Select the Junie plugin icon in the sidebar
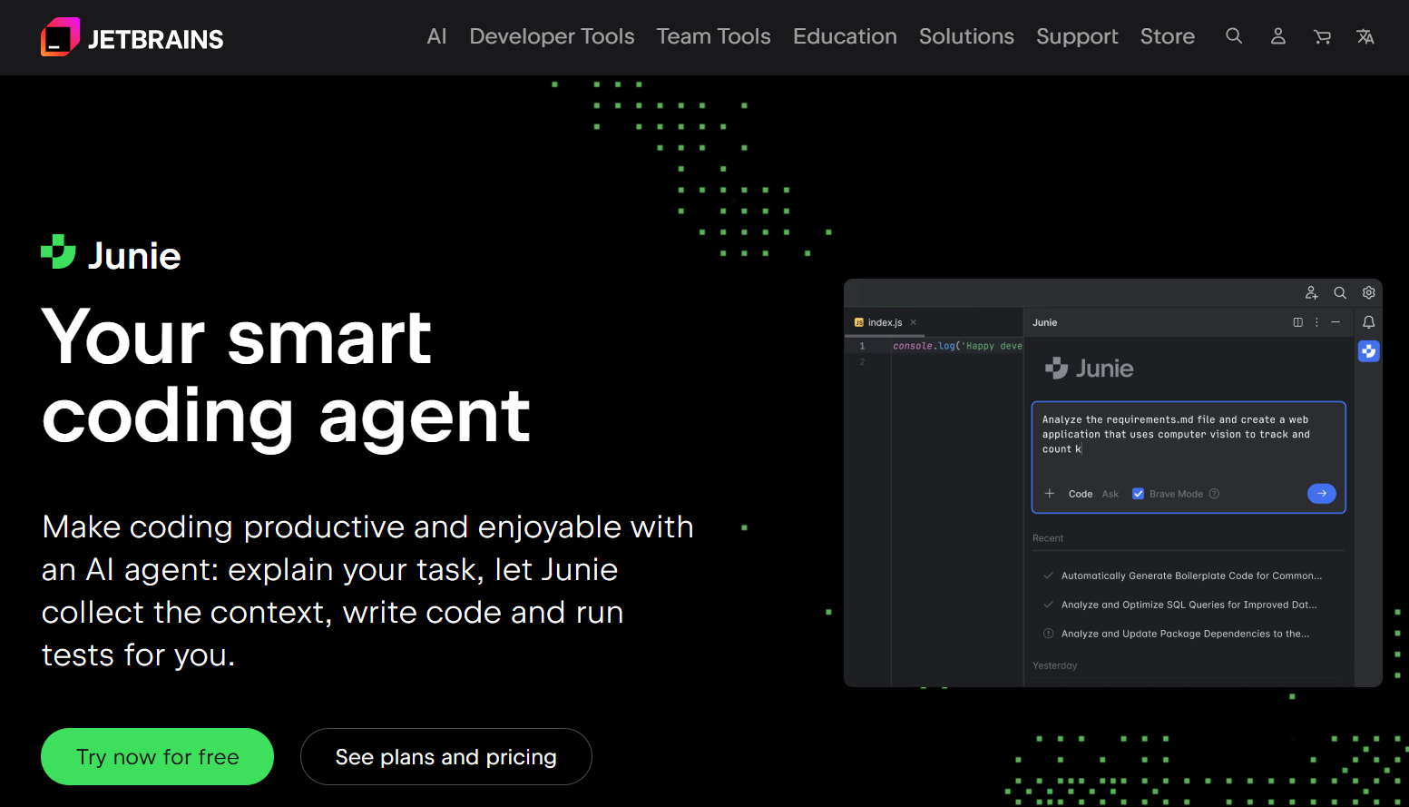 (1368, 351)
